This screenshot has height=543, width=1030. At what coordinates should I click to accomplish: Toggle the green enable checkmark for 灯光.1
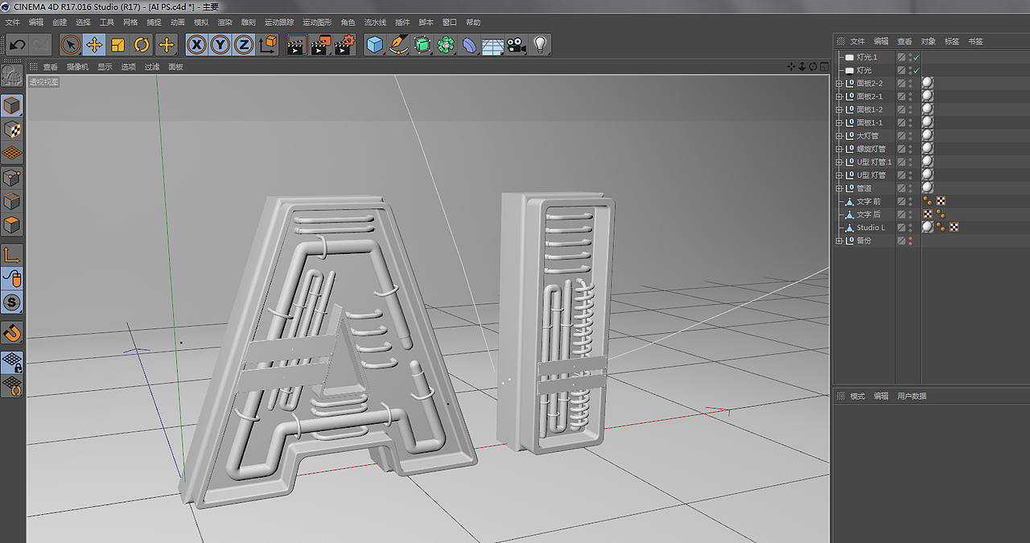pos(916,57)
